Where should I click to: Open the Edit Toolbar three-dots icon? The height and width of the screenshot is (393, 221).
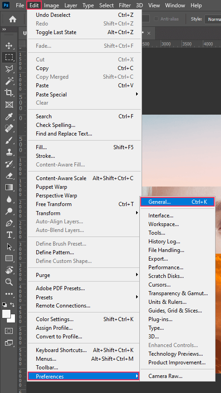click(x=9, y=294)
